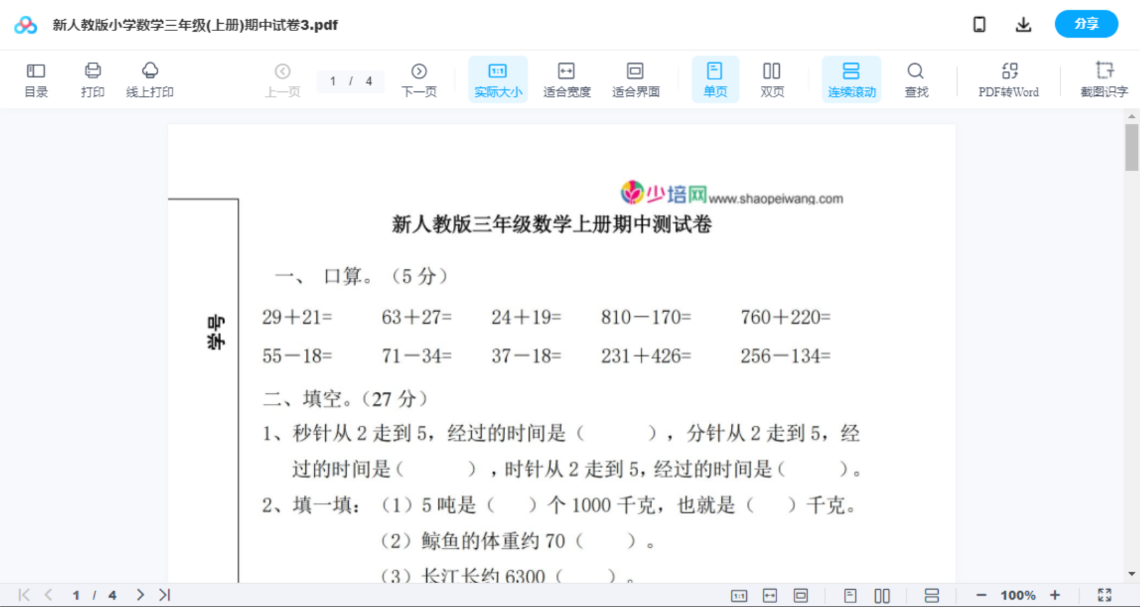The height and width of the screenshot is (607, 1140).
Task: Go to 下一页 next page
Action: pos(419,79)
